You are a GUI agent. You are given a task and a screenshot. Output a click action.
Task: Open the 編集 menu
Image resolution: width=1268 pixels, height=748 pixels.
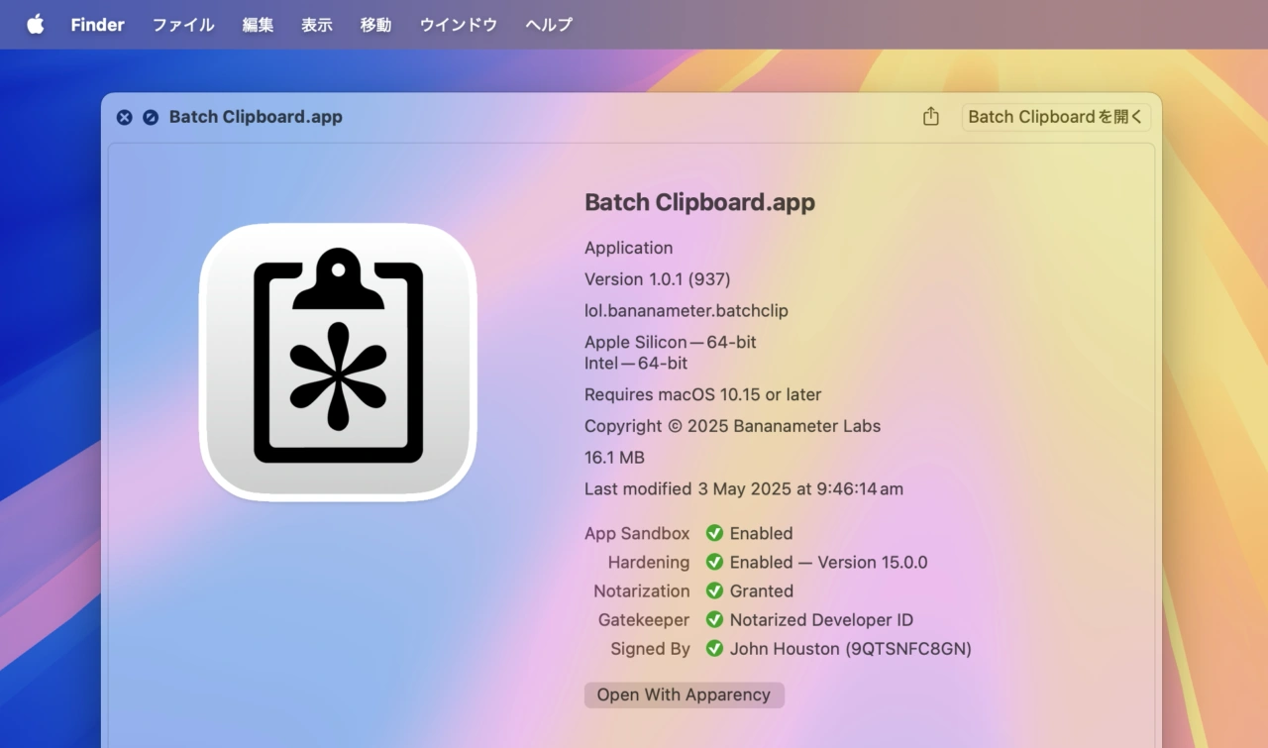pyautogui.click(x=258, y=25)
